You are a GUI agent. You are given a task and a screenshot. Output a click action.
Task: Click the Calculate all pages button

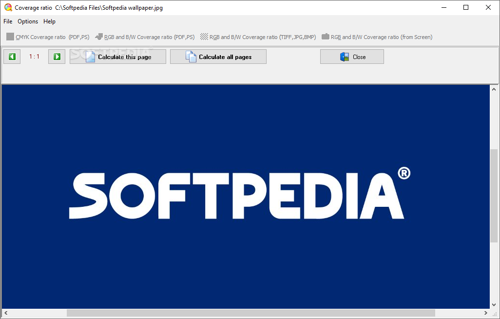218,57
